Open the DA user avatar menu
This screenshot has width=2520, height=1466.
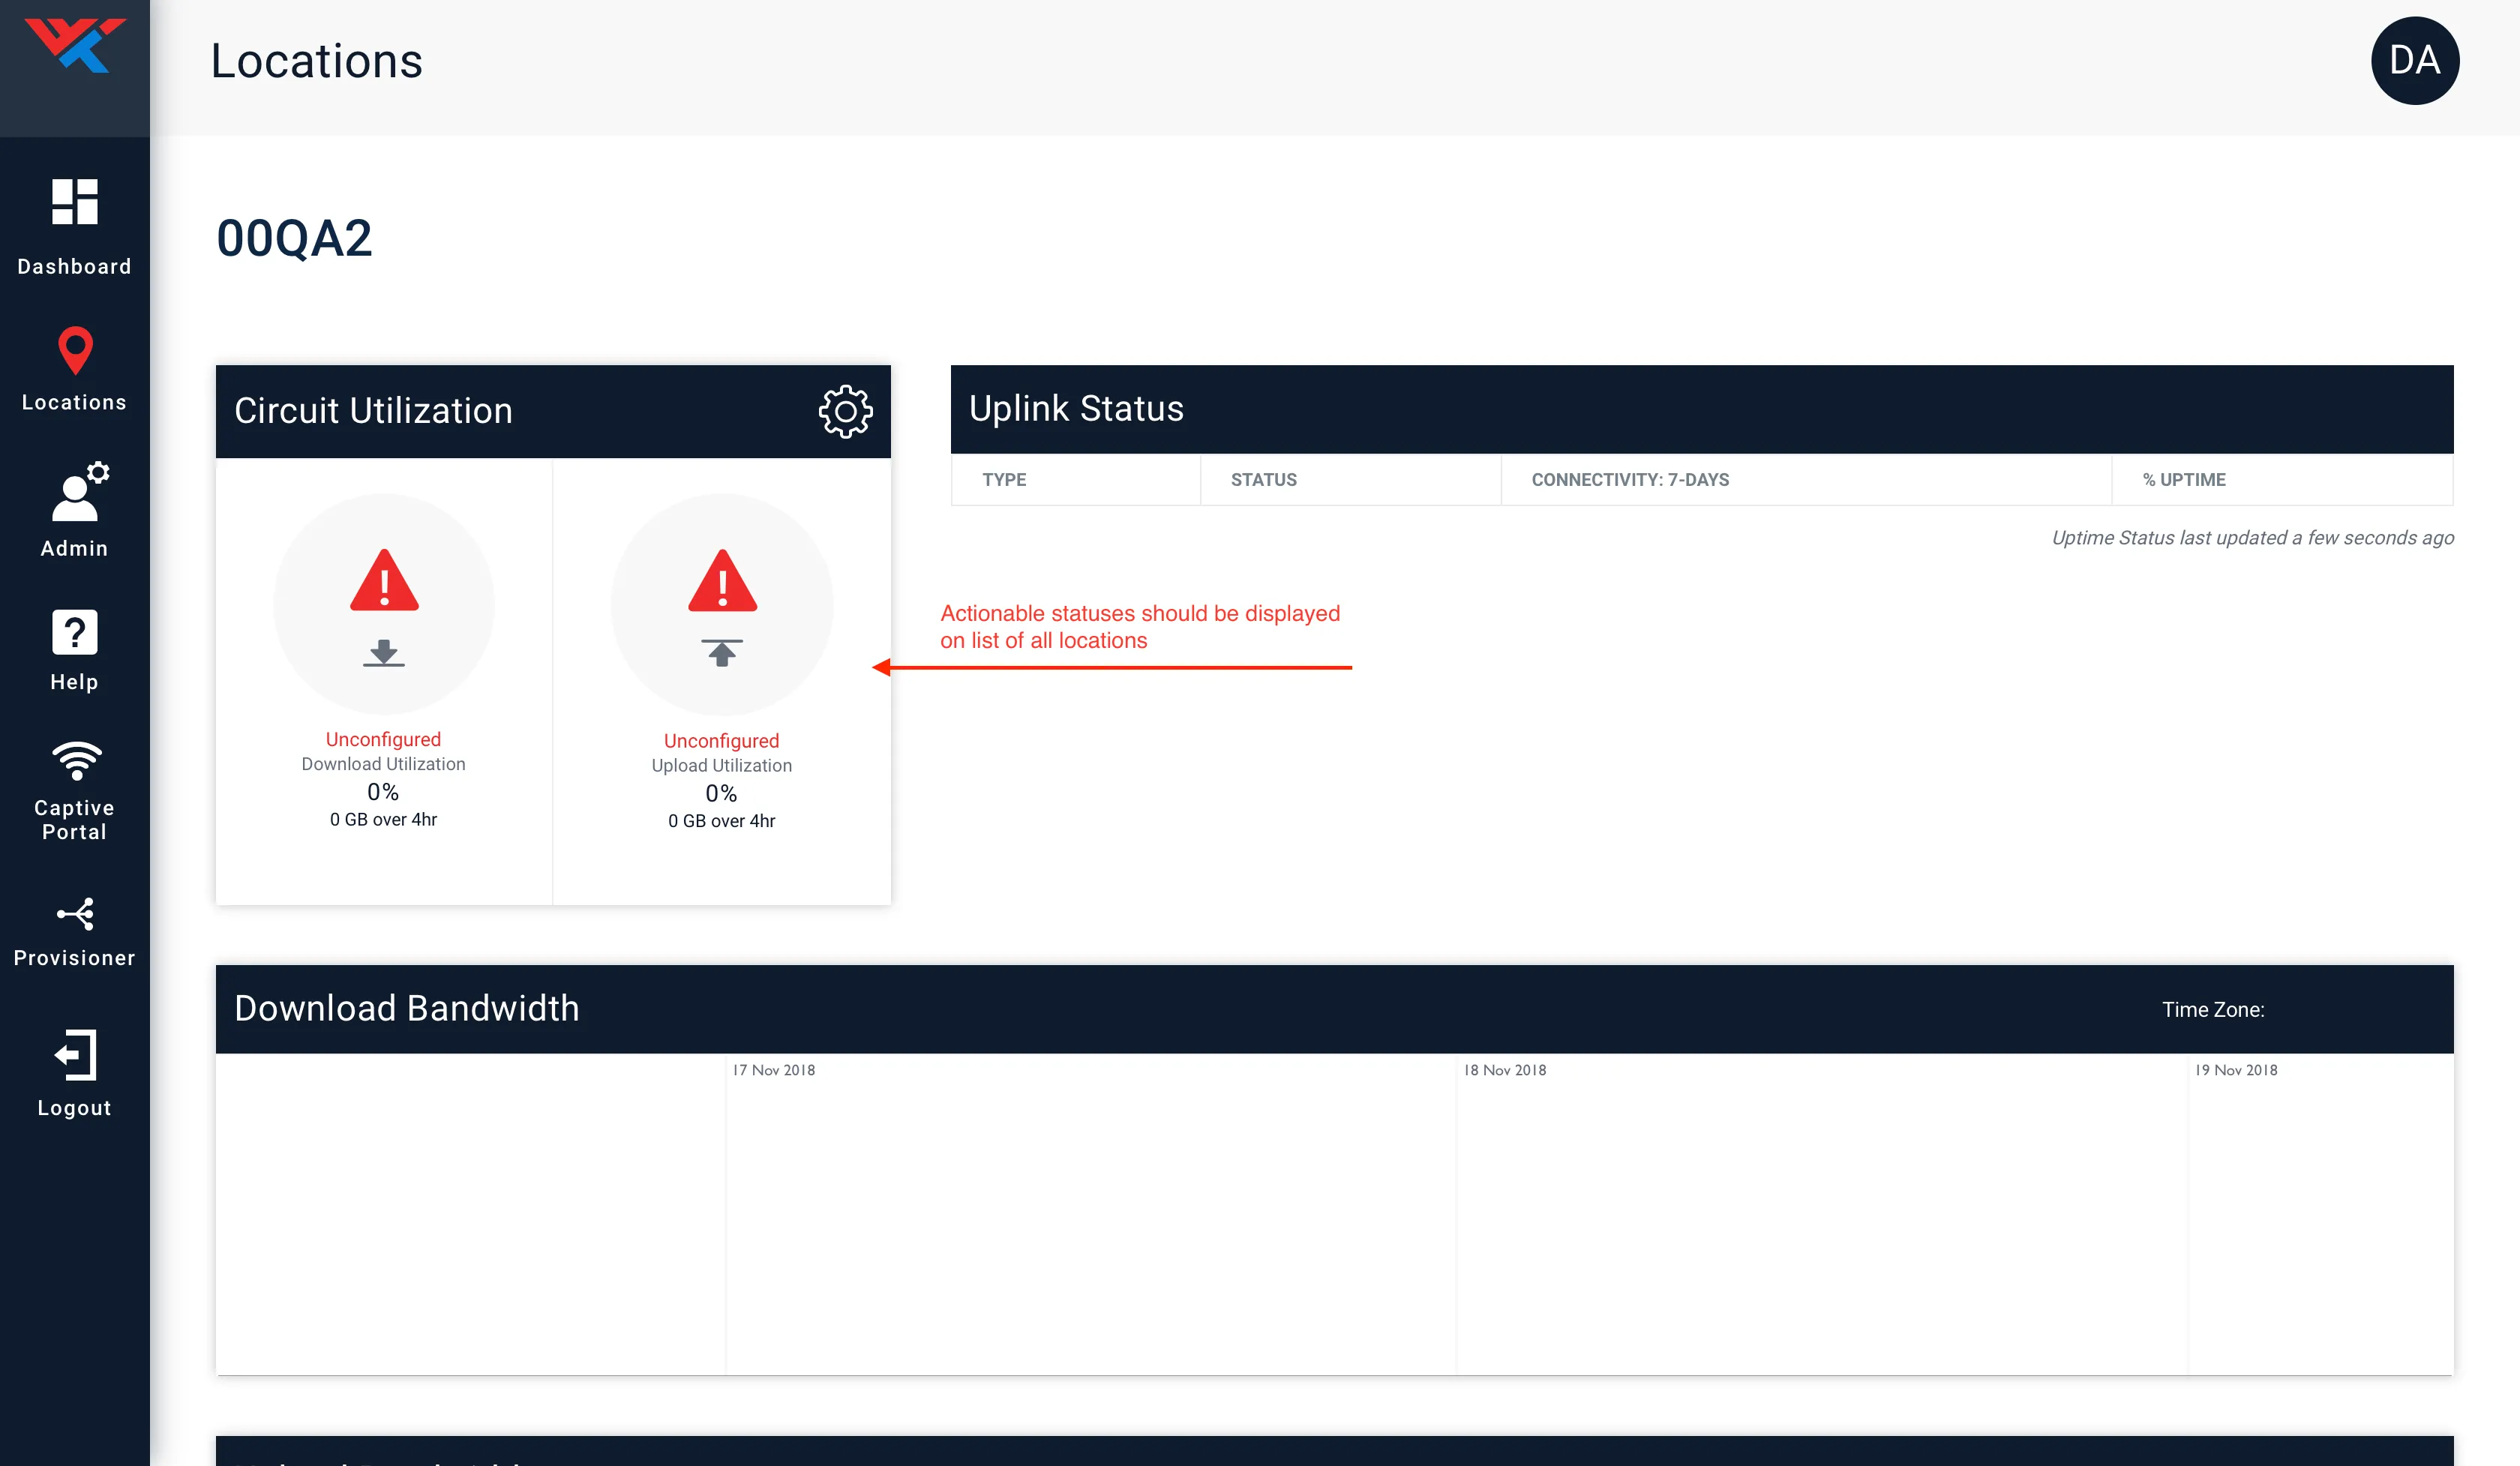click(x=2414, y=60)
